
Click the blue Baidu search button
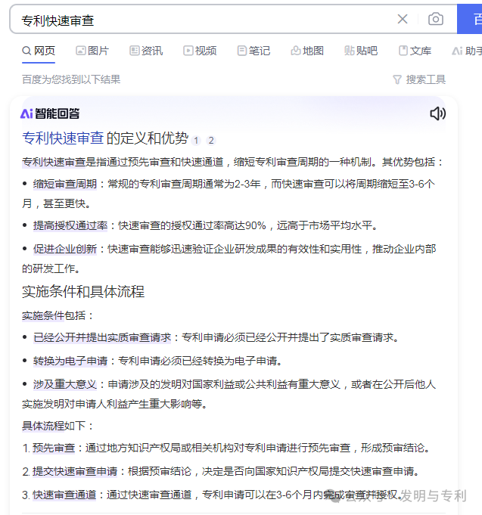469,19
